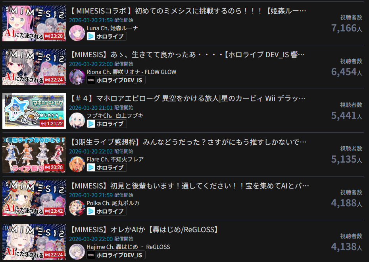
Task: Select the ホロライブ tag under フブキCh。
Action: [x=107, y=124]
